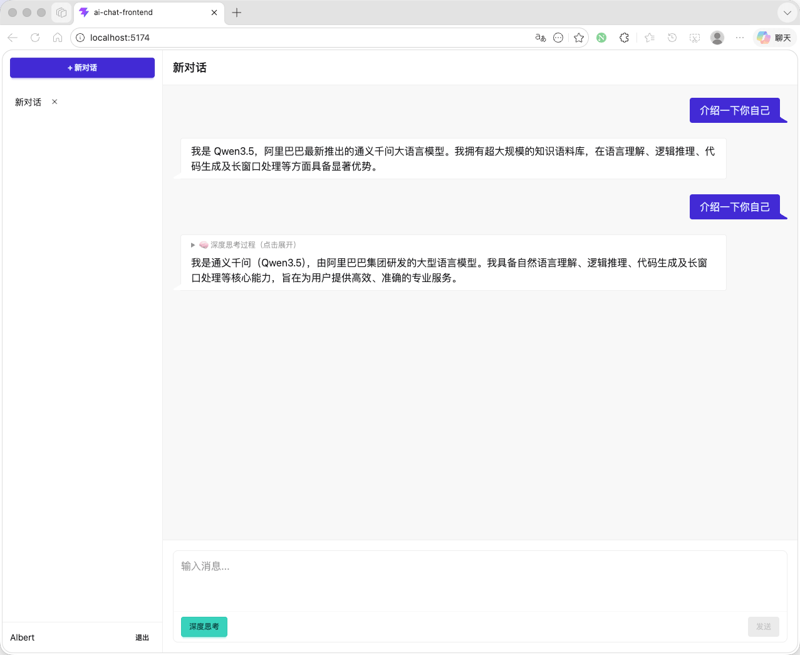800x655 pixels.
Task: Start a new chat with +新对话 button
Action: tap(82, 68)
